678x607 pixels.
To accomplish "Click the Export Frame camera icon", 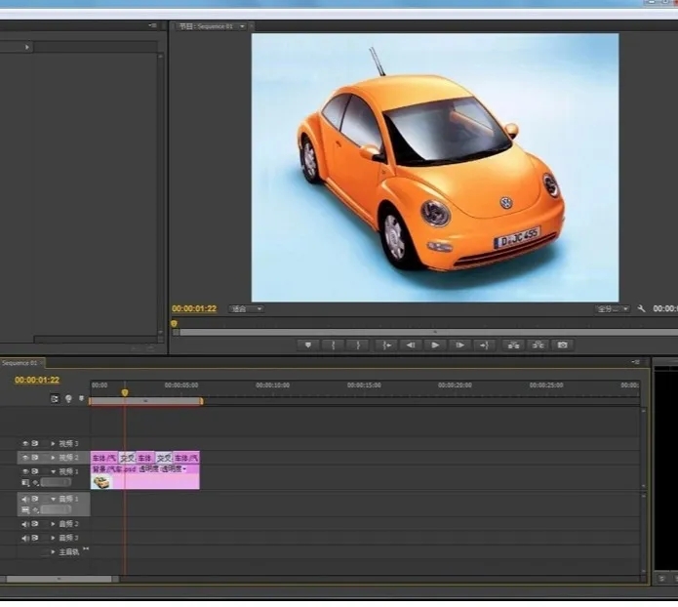I will coord(562,344).
